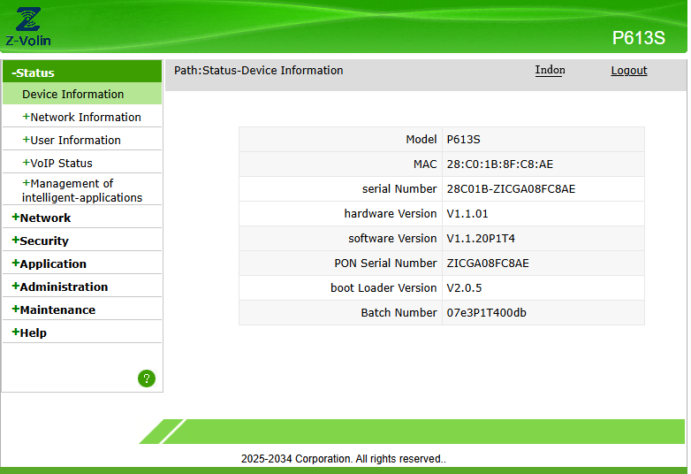Screen dimensions: 691x474
Task: Select MAC value 28:C0:1B:8F:C8:AE
Action: pyautogui.click(x=500, y=164)
